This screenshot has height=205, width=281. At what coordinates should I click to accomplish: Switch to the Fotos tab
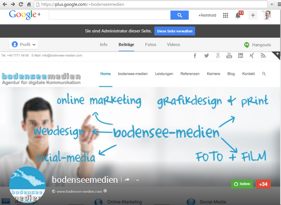[151, 44]
